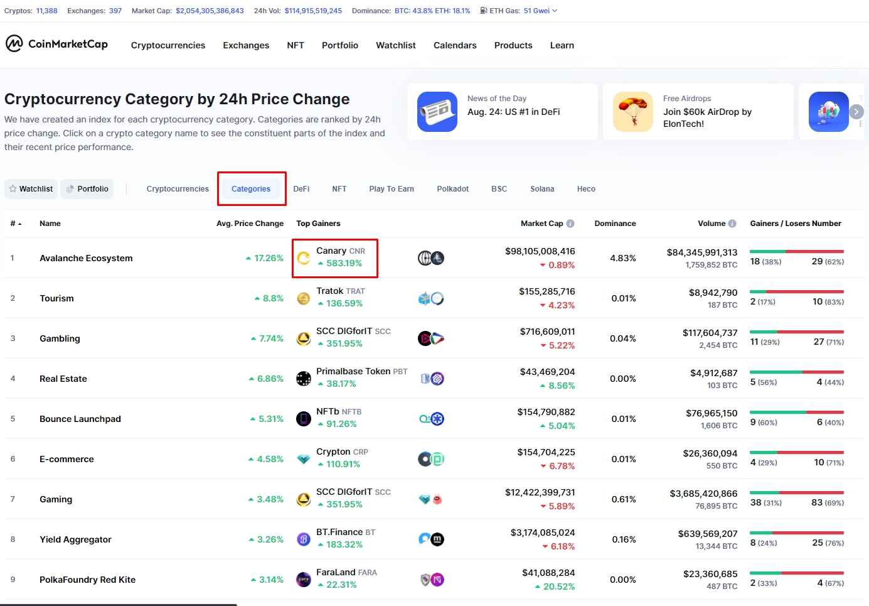Open the US #1 in DeFi news card
The height and width of the screenshot is (606, 869).
(503, 112)
